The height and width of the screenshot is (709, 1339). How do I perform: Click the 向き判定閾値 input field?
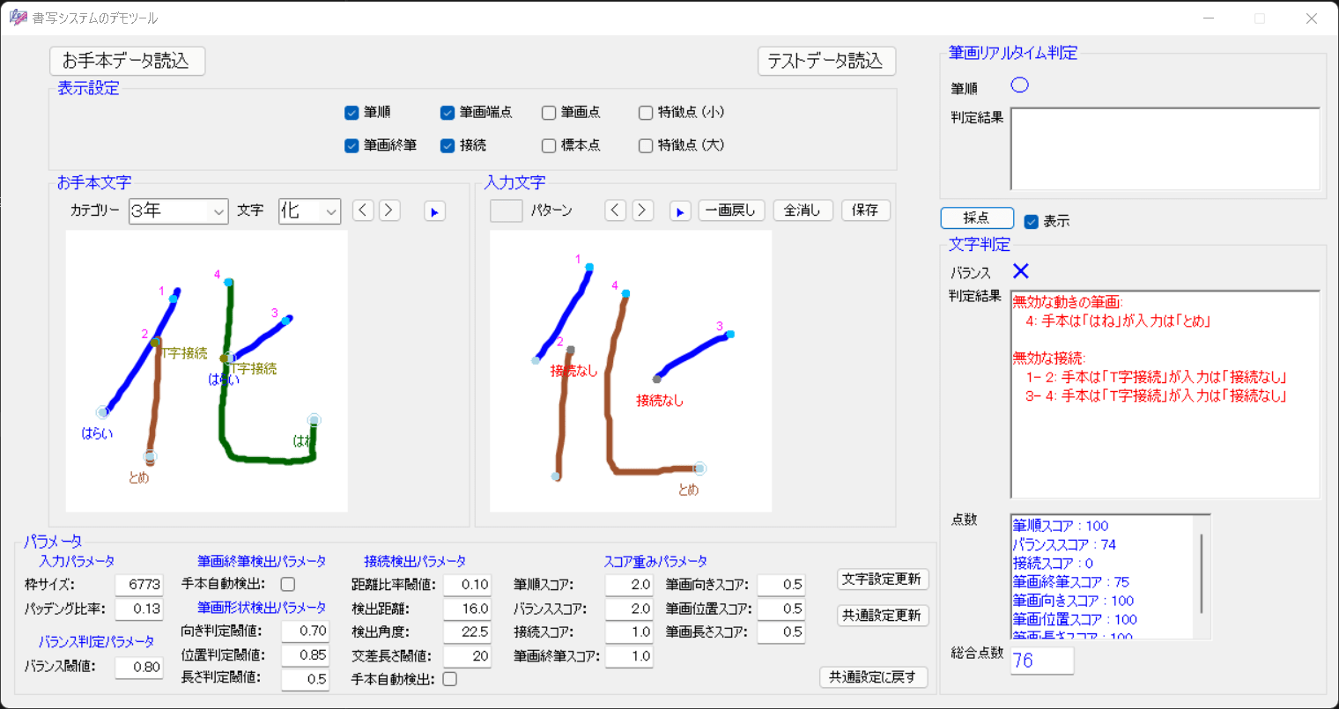306,631
